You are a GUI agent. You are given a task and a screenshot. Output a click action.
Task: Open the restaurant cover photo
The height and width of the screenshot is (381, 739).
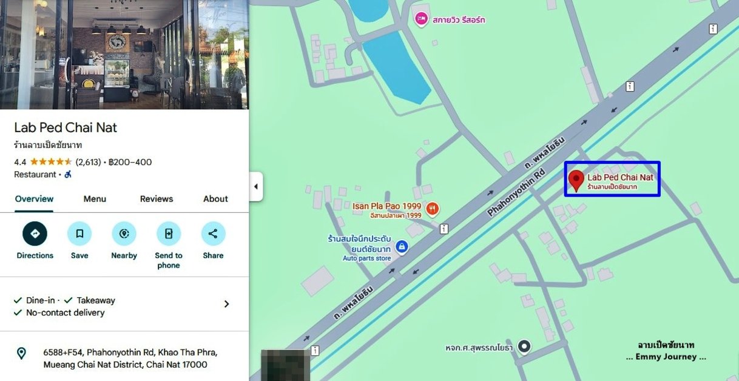pos(124,55)
